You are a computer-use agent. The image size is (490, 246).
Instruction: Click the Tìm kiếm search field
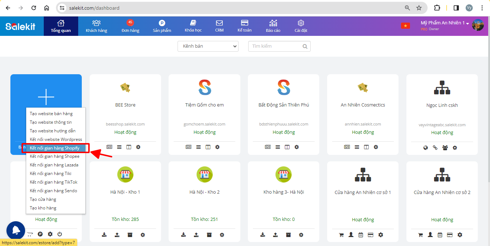coord(276,46)
